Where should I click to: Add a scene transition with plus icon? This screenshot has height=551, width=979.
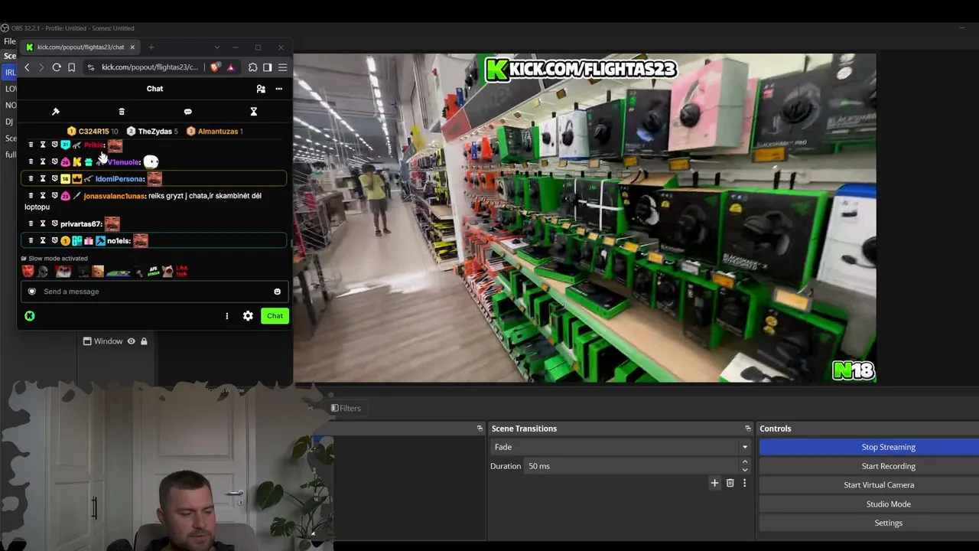(x=714, y=483)
